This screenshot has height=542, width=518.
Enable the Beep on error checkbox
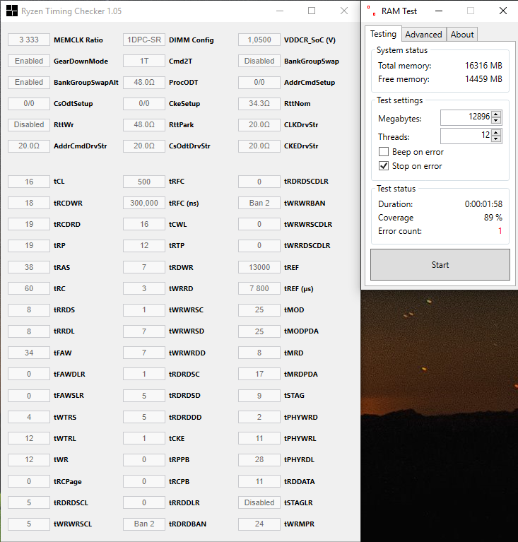(384, 152)
